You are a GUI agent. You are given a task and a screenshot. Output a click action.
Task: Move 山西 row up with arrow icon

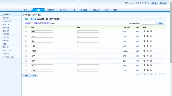tap(144, 46)
